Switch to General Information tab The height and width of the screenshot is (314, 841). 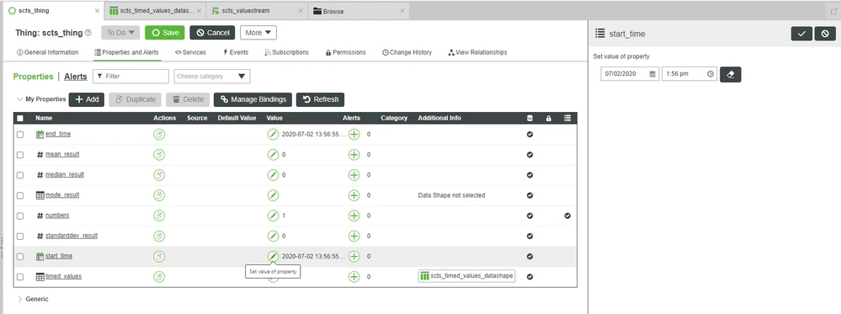click(48, 52)
